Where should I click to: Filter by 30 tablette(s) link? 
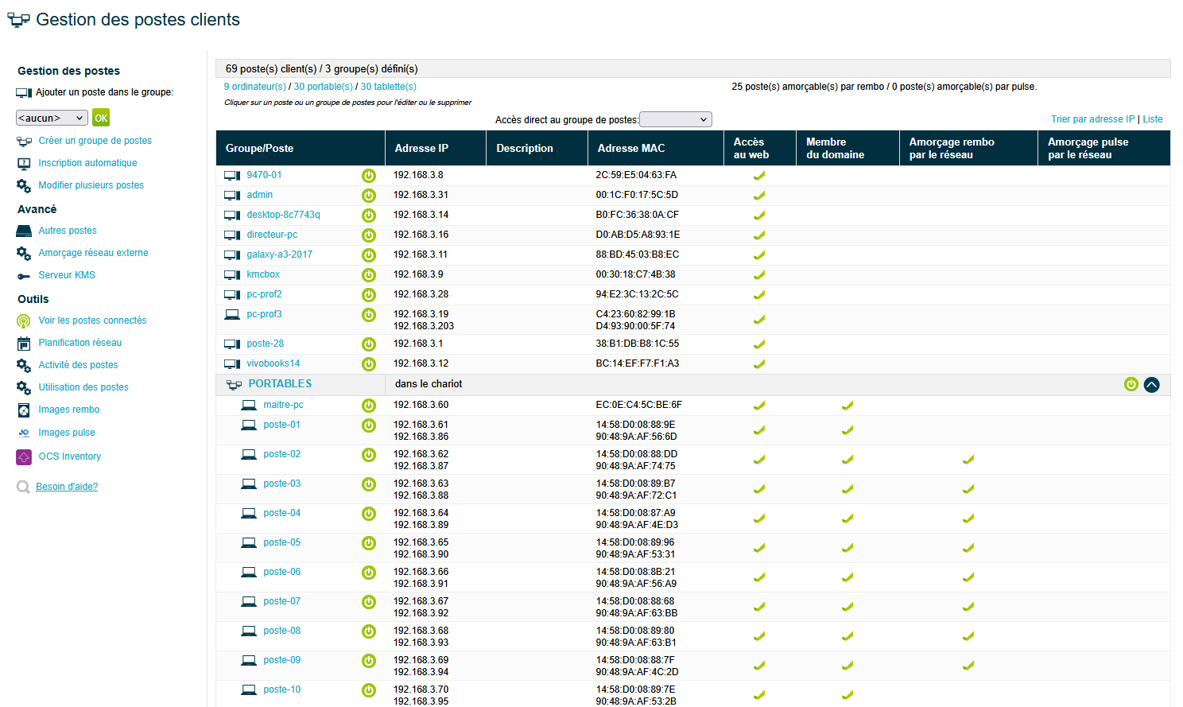pos(389,87)
